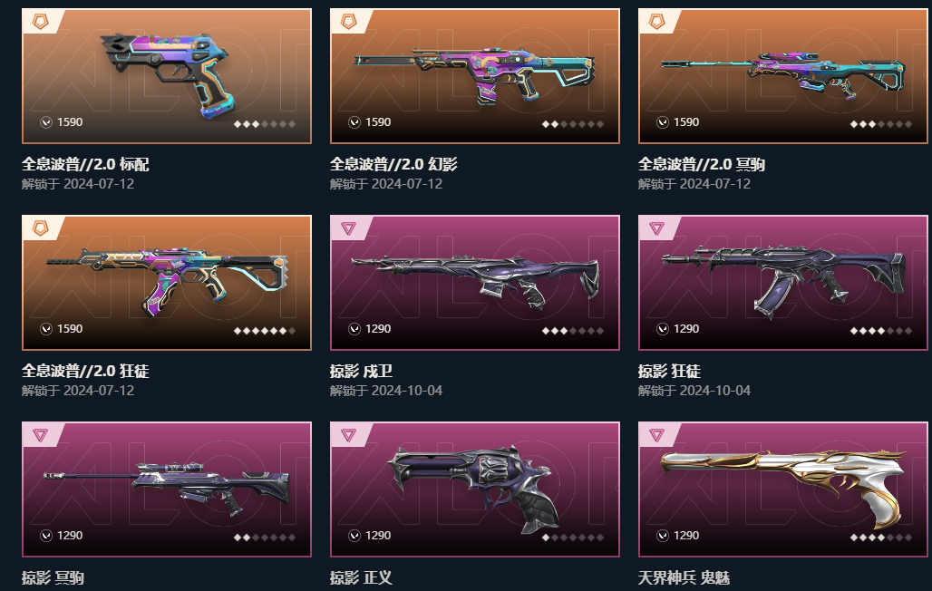This screenshot has width=932, height=591.
Task: Click the VP currency icon beside 1590 on 冥驹
Action: (x=662, y=122)
